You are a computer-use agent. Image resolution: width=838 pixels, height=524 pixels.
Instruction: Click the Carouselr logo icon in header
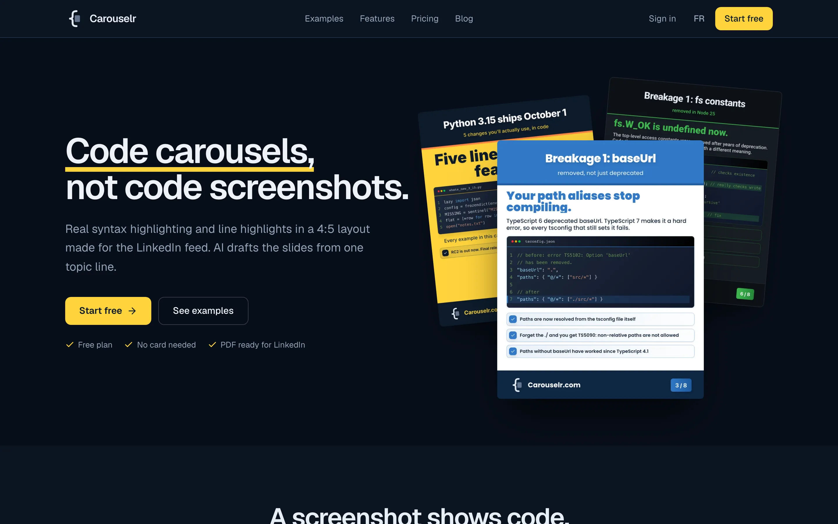[75, 18]
